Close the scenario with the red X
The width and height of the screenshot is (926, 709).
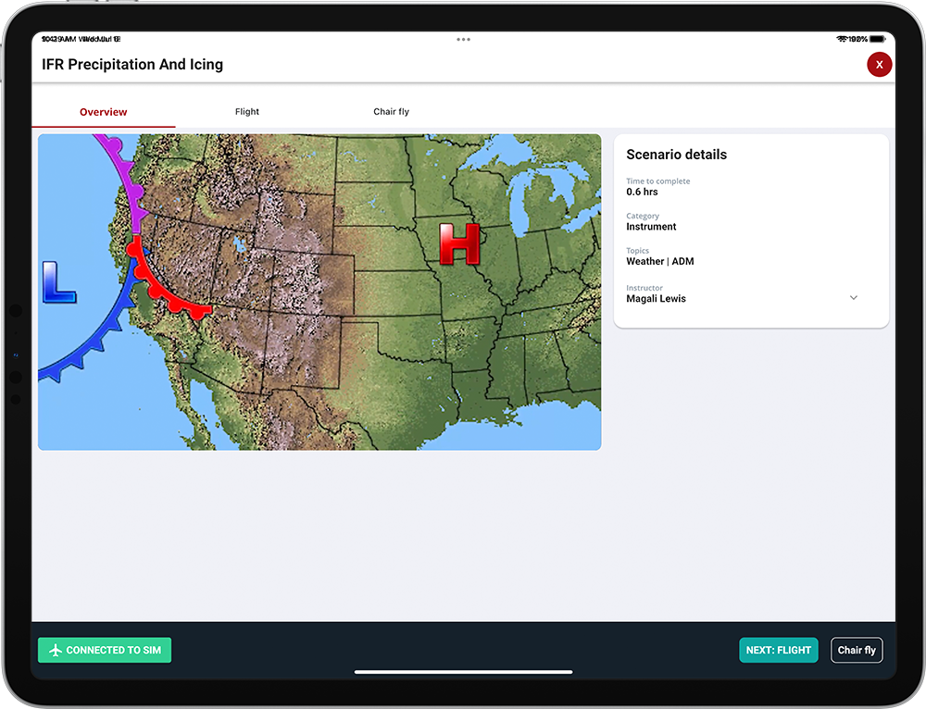pyautogui.click(x=878, y=64)
